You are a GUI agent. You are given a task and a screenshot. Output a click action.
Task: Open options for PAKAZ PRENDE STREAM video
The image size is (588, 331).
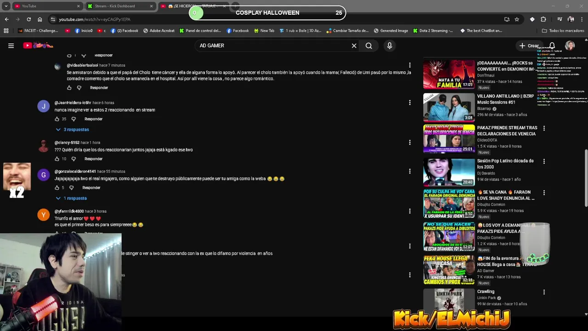point(544,128)
